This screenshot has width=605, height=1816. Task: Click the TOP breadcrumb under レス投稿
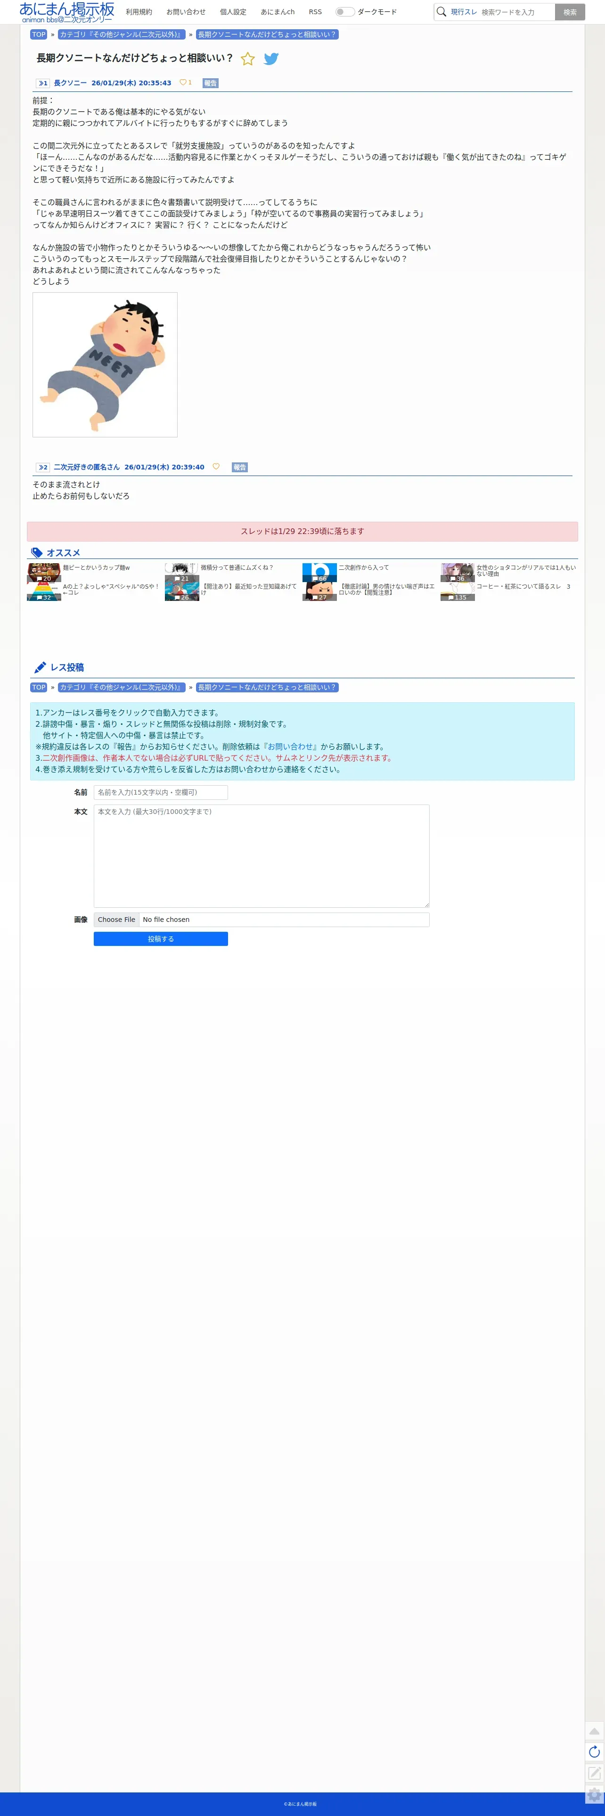click(x=39, y=687)
